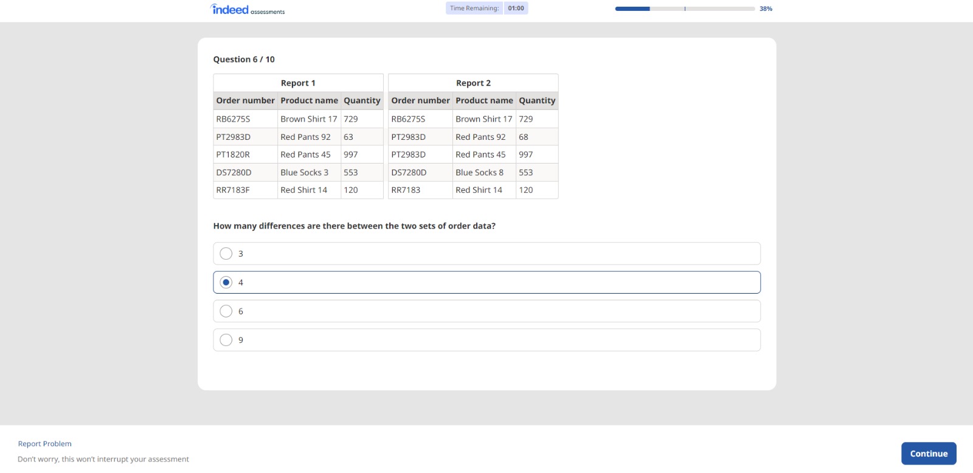Screen dimensions: 973x473
Task: Click Brown Shirt 17 in Report 1
Action: pos(309,119)
